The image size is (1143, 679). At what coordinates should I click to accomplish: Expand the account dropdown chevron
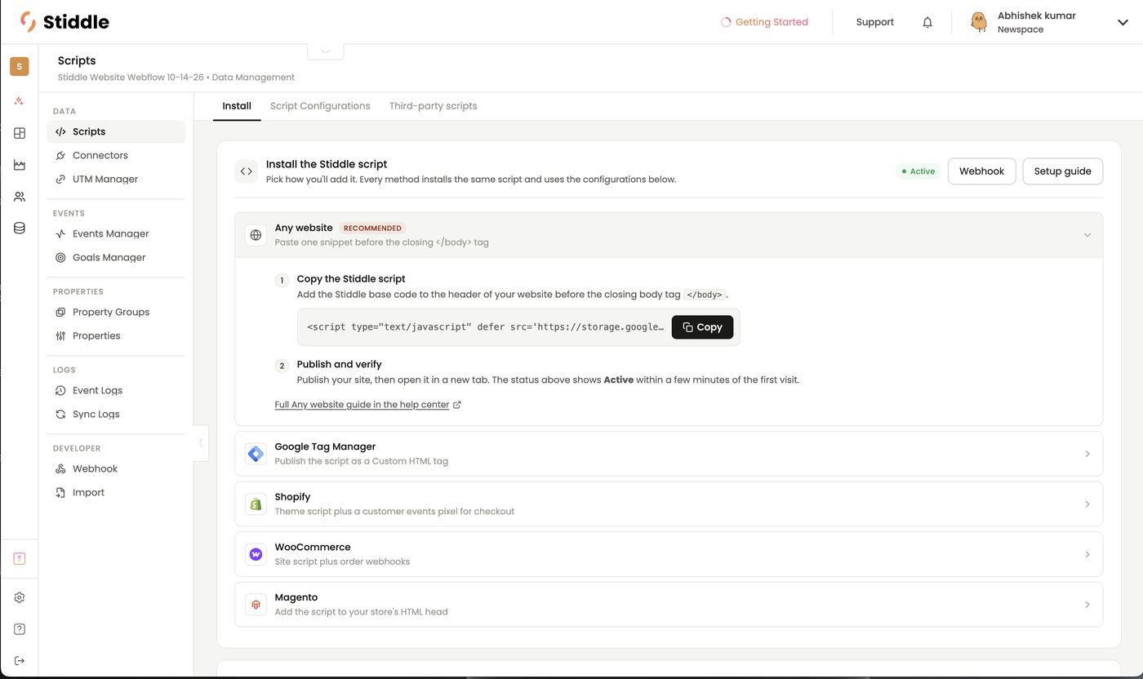[x=1123, y=22]
